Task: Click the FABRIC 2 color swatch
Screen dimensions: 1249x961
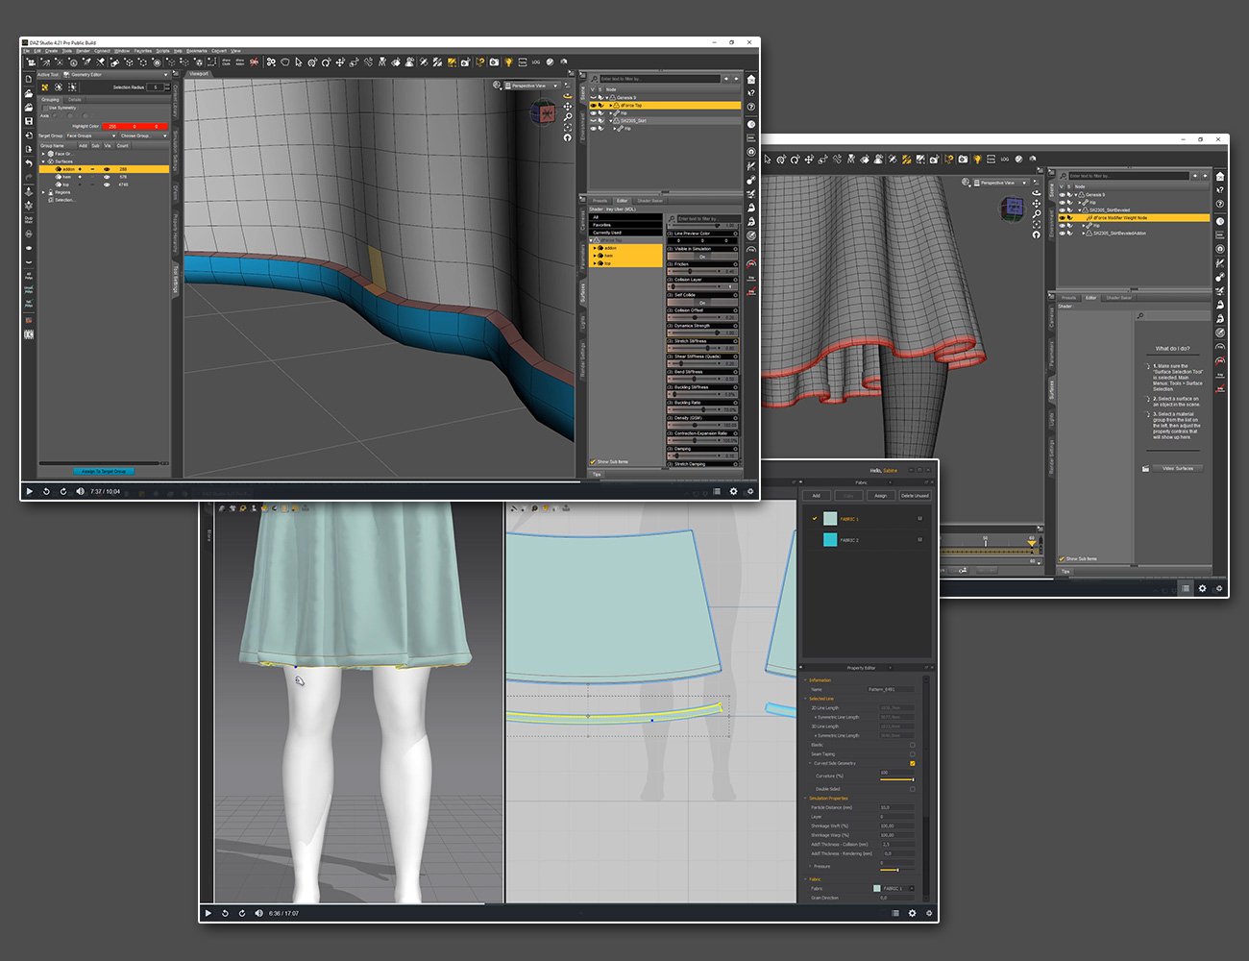Action: tap(830, 539)
